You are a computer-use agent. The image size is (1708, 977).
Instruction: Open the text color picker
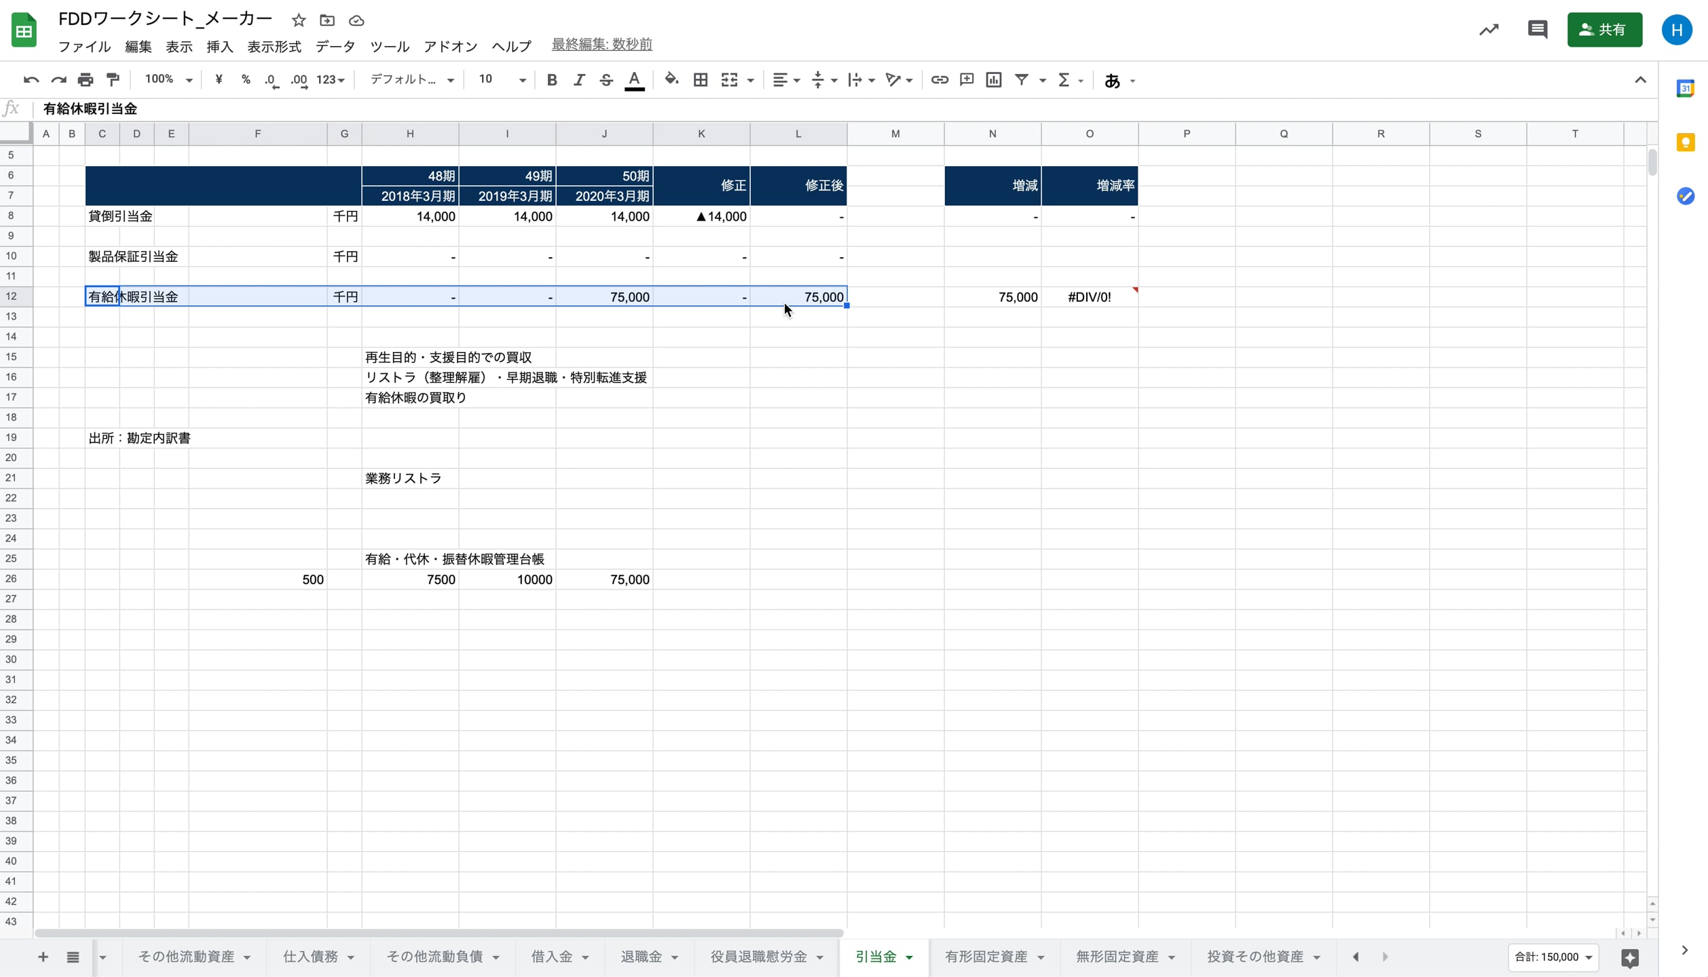click(634, 79)
